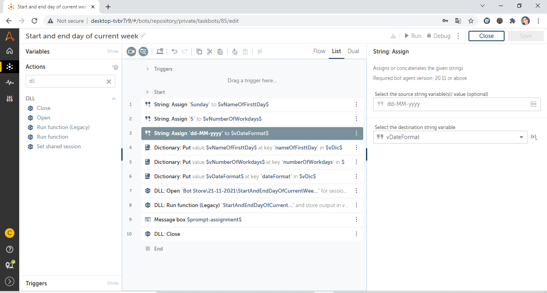
Task: Open the vDateFormat destination variable dropdown
Action: (521, 137)
